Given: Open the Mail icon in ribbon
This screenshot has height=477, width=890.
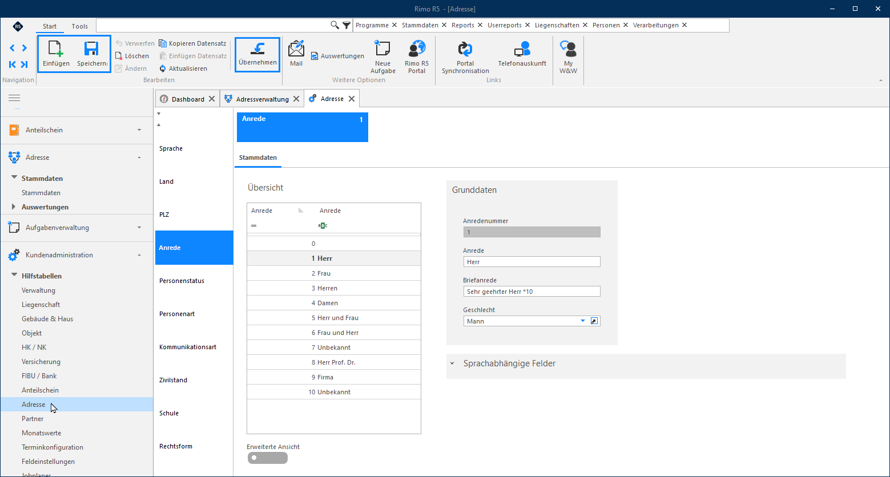Looking at the screenshot, I should point(296,49).
